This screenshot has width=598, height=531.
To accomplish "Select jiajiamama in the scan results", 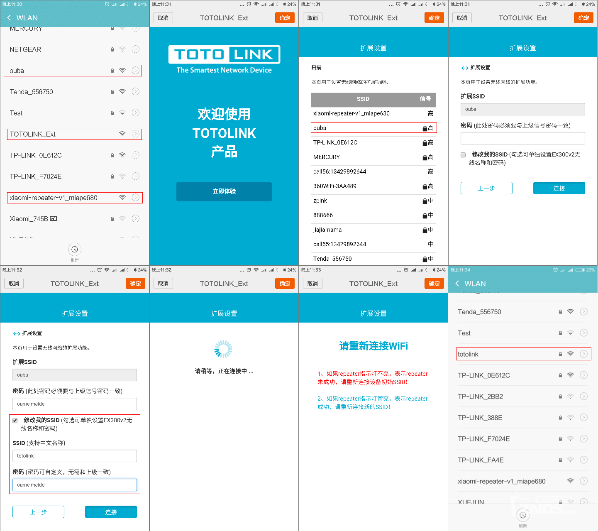I will pyautogui.click(x=373, y=230).
